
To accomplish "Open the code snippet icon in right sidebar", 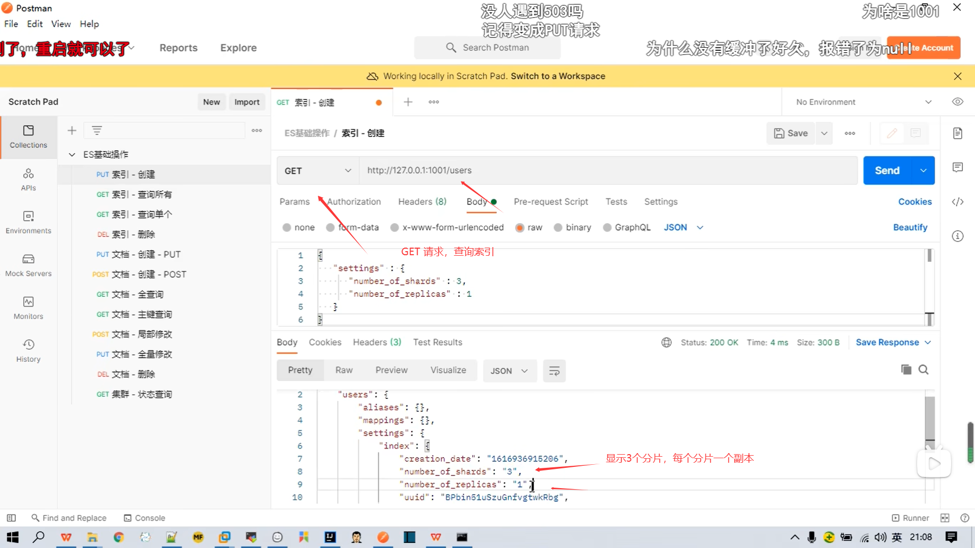I will [x=957, y=202].
